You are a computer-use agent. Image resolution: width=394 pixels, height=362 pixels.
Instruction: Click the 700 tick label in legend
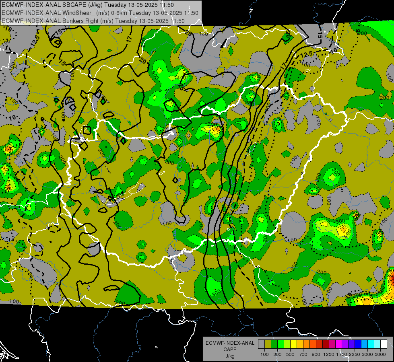(303, 354)
